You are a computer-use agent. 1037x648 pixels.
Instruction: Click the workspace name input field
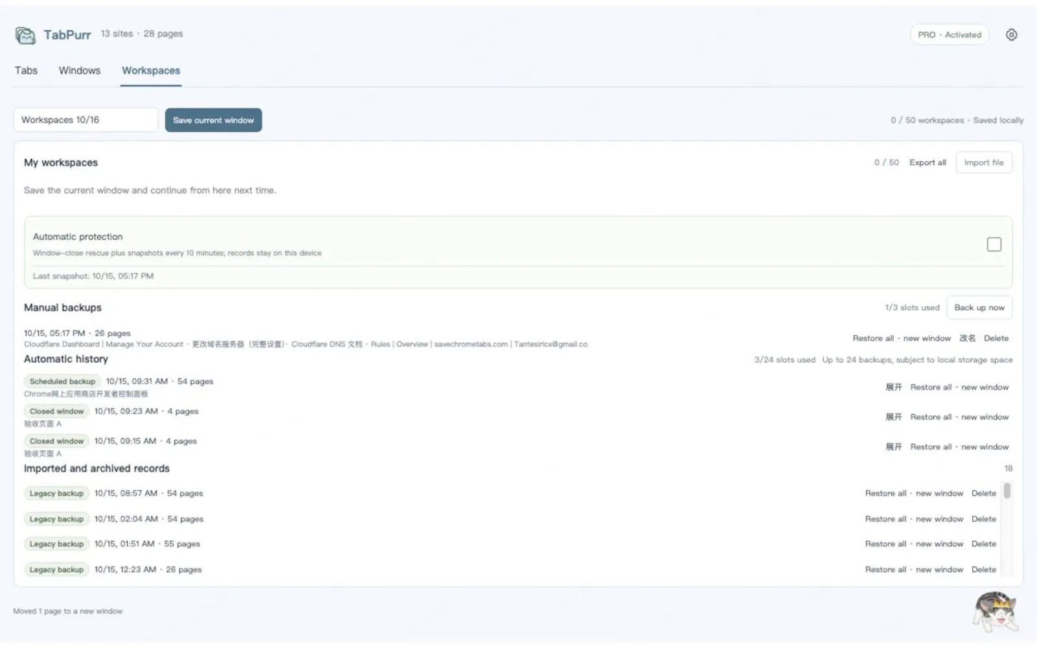coord(86,120)
